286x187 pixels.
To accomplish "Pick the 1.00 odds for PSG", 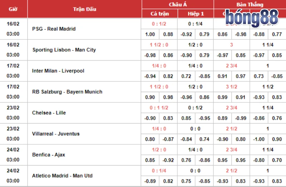I will (150, 34).
